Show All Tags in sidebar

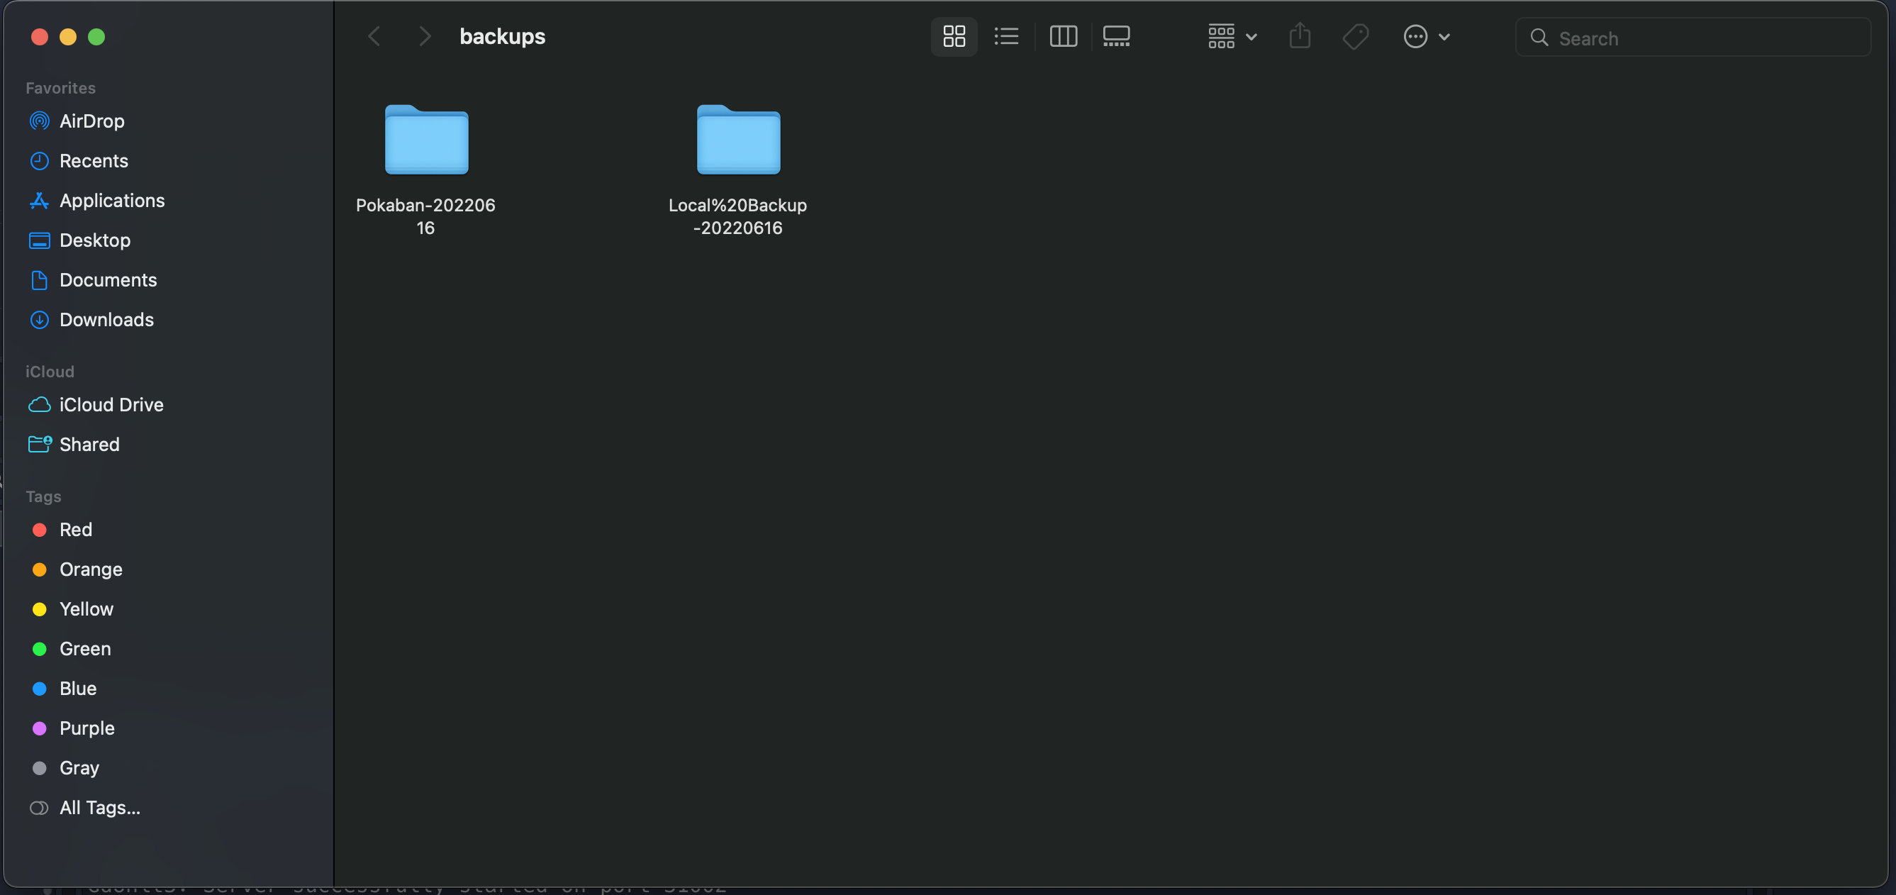click(x=99, y=807)
